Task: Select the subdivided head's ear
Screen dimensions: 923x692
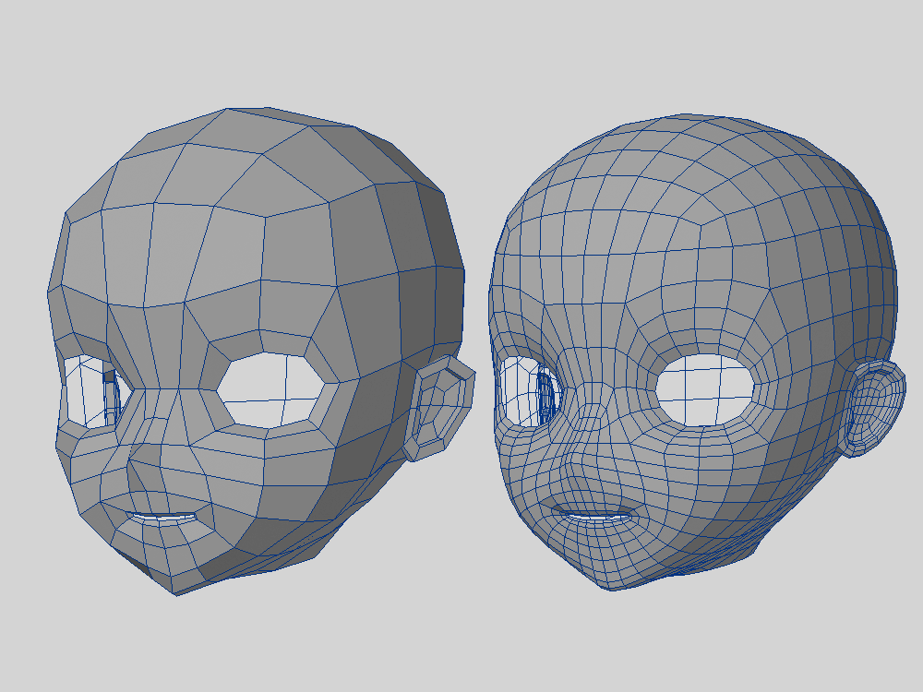Action: click(872, 406)
